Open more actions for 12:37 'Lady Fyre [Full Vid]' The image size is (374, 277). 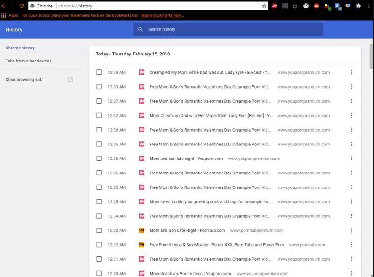352,116
